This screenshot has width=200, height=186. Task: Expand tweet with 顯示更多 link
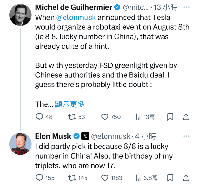(x=70, y=104)
